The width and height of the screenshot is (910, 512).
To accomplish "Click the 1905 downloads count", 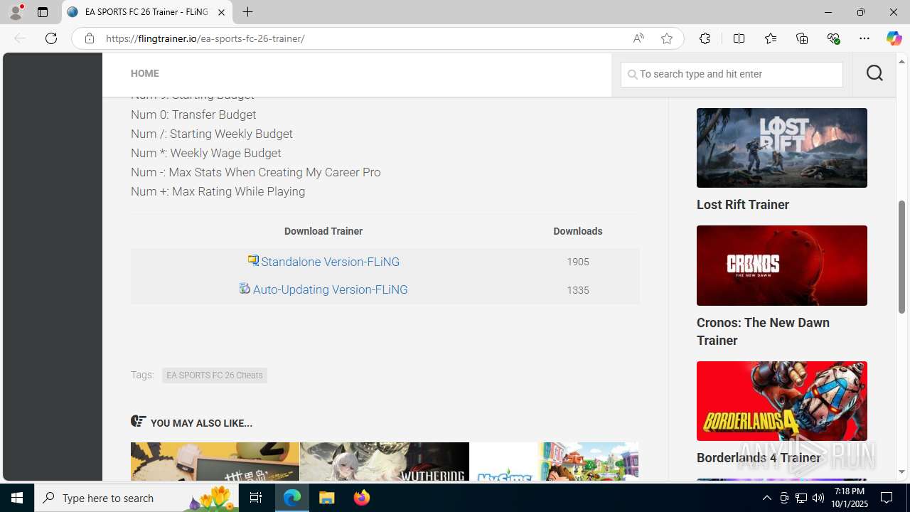I will 578,262.
